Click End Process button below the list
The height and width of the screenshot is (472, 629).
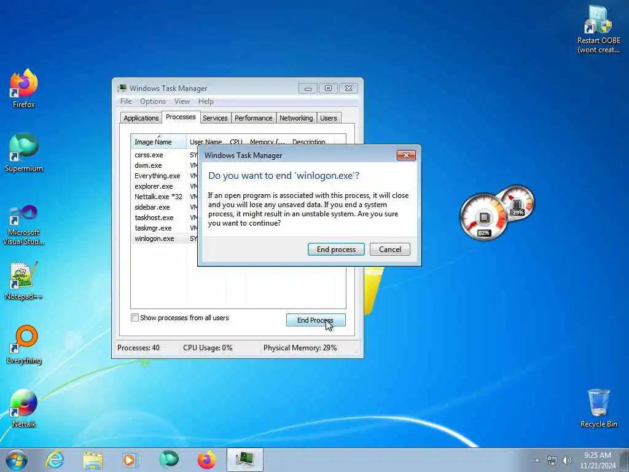316,320
